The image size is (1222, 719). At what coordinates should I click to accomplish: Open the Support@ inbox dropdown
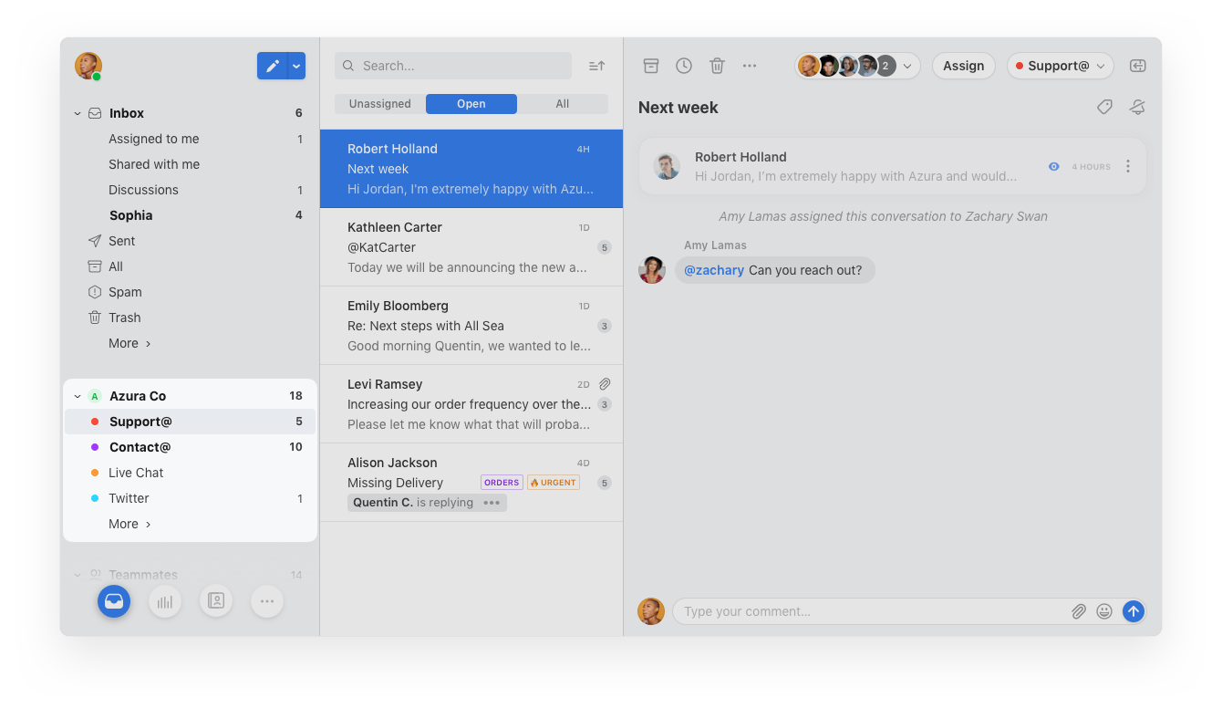[x=1060, y=66]
